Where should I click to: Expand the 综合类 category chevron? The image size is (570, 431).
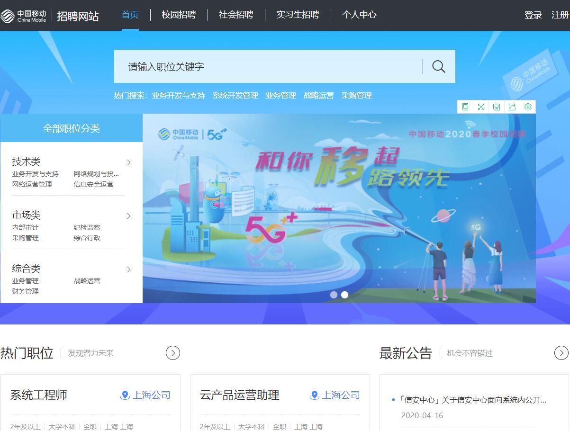pyautogui.click(x=128, y=269)
